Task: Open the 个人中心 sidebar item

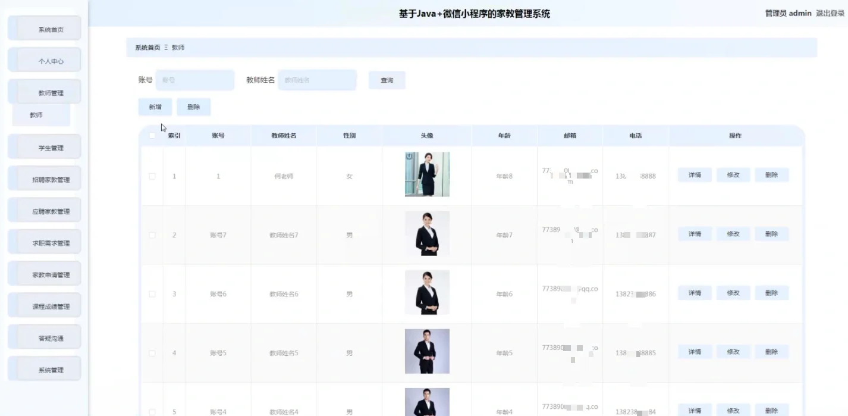Action: click(x=44, y=60)
